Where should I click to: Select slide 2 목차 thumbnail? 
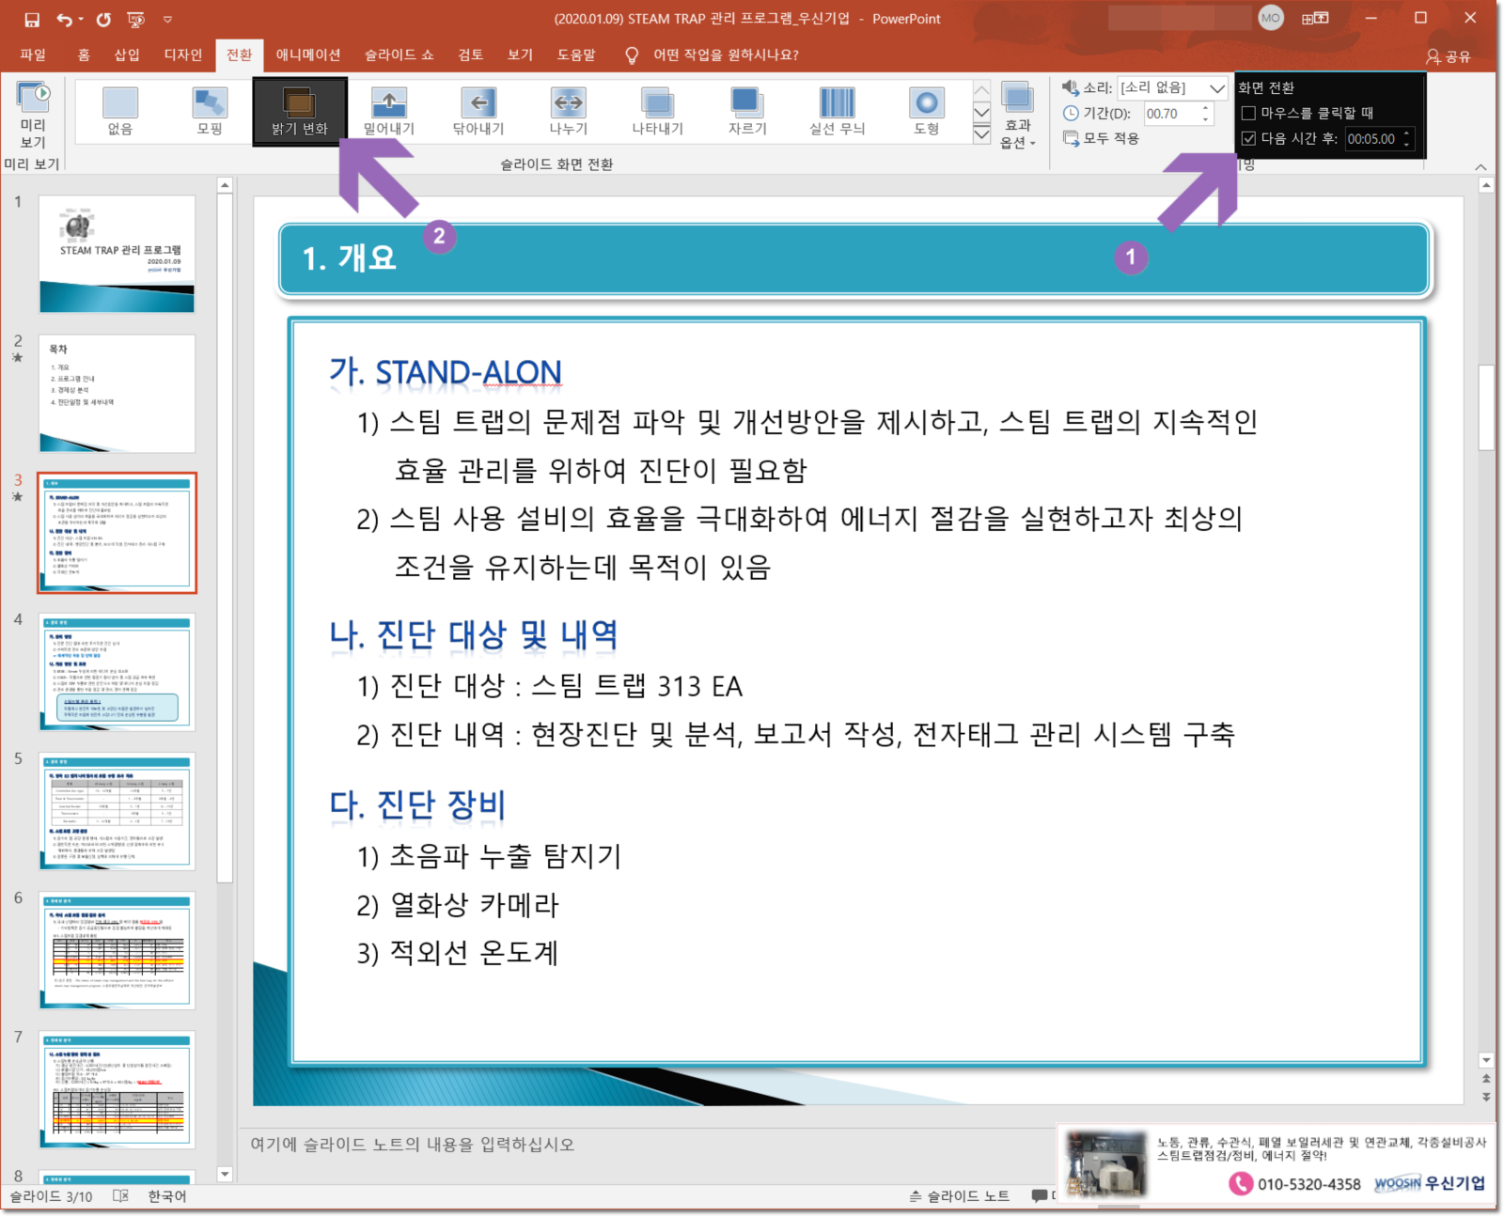pyautogui.click(x=117, y=393)
